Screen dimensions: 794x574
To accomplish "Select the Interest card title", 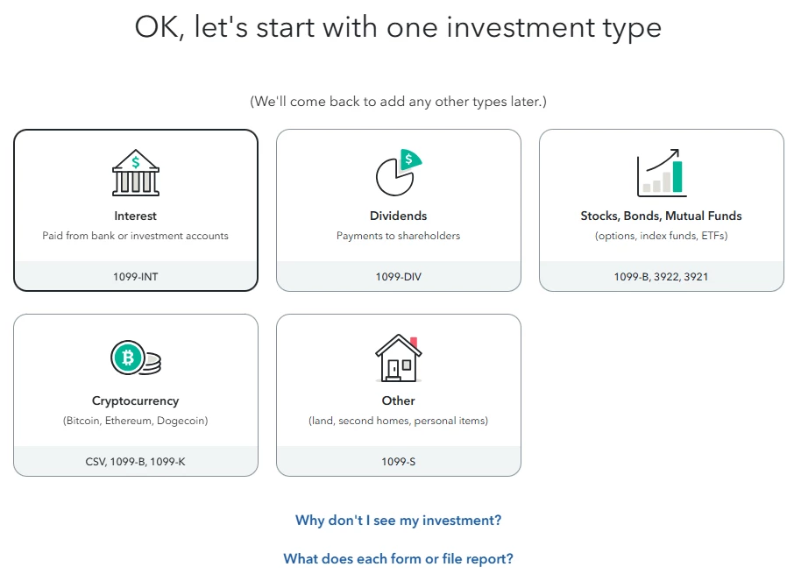I will 135,216.
